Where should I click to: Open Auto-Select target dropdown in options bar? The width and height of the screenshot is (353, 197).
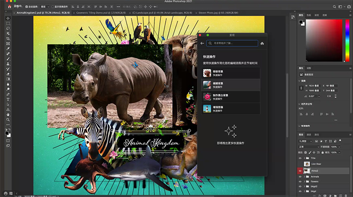(45, 7)
